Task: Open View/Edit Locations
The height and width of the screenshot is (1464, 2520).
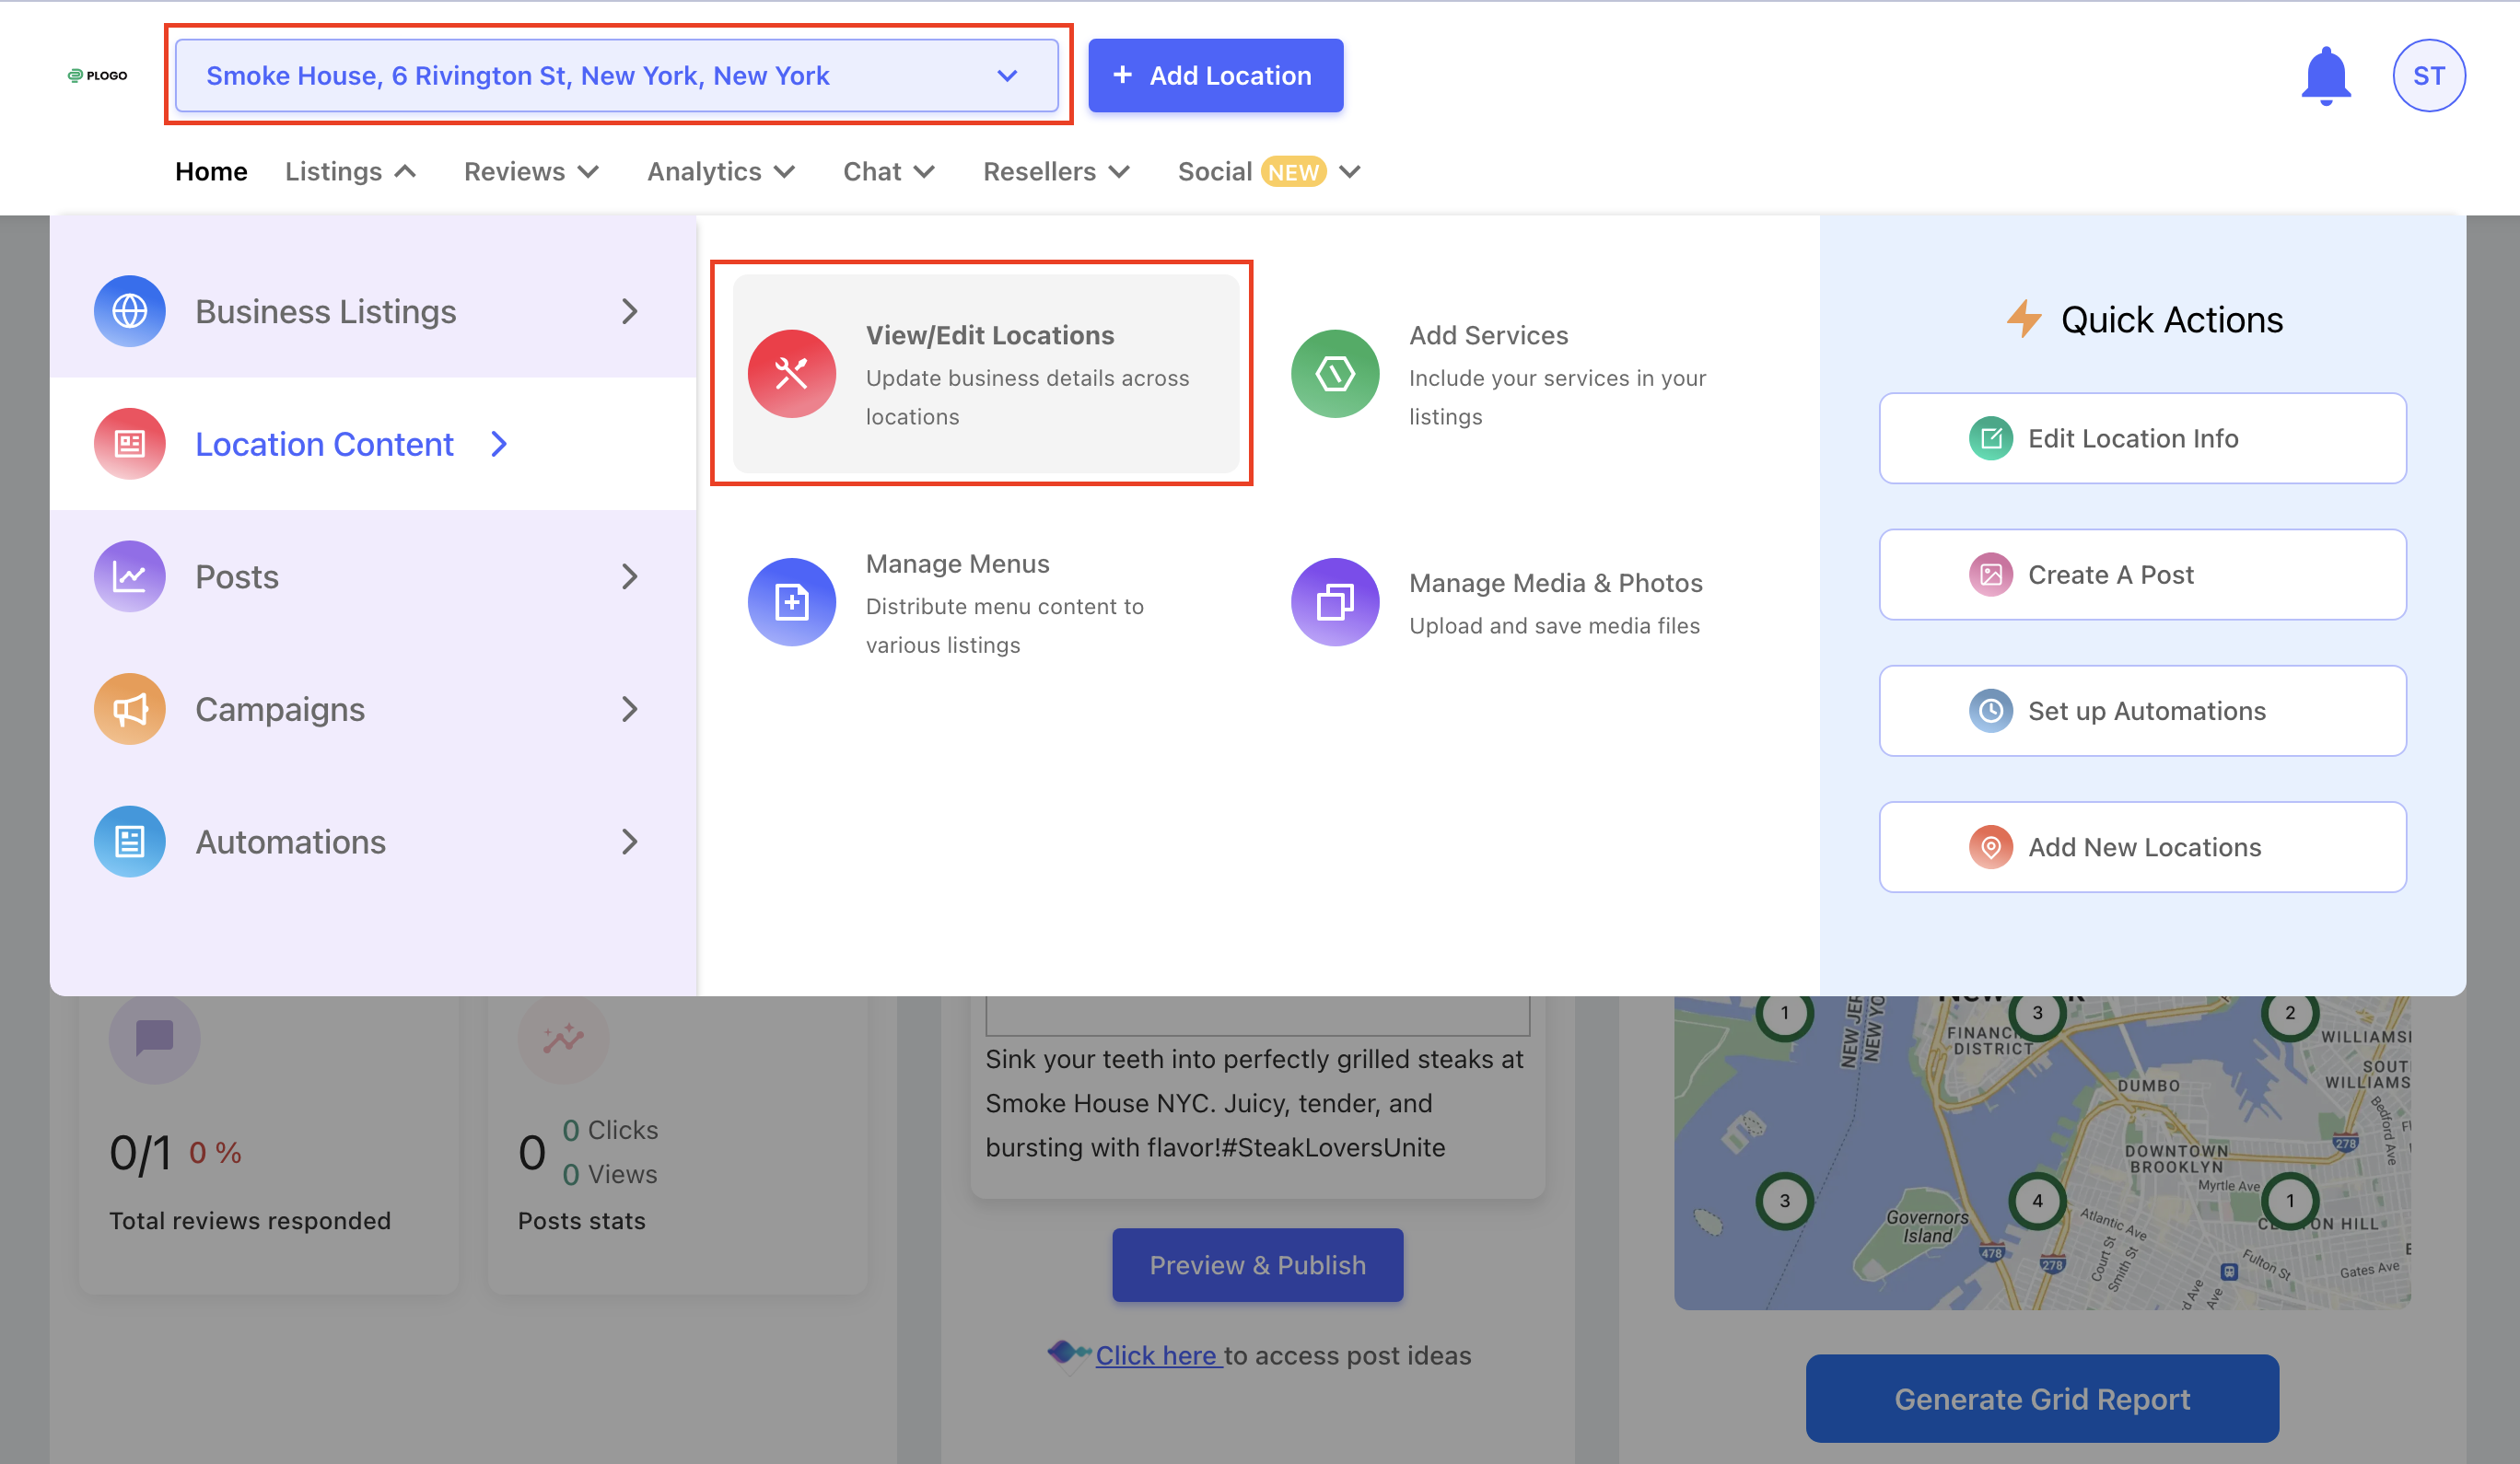Action: (986, 374)
